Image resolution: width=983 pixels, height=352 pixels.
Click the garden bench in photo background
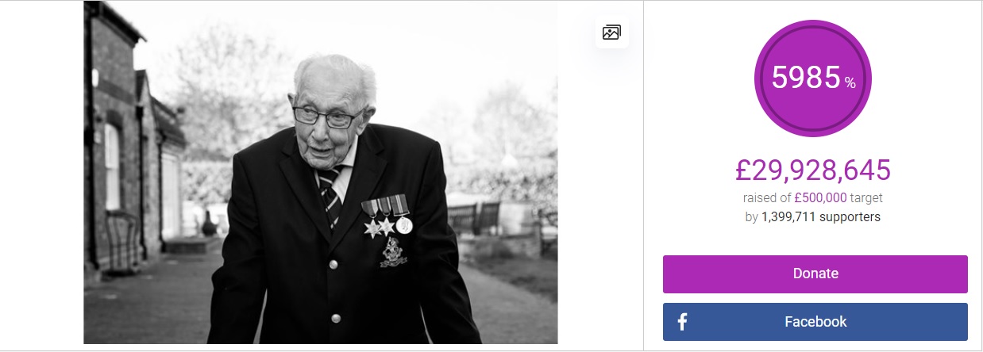tap(475, 217)
